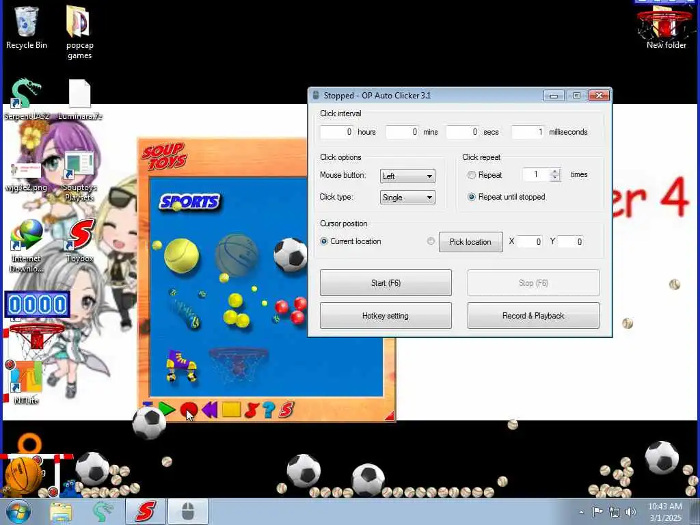Toggle the red music note icon
This screenshot has width=700, height=525.
[x=252, y=410]
